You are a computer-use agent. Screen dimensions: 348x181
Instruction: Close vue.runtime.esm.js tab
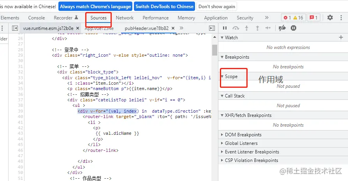tap(78, 28)
